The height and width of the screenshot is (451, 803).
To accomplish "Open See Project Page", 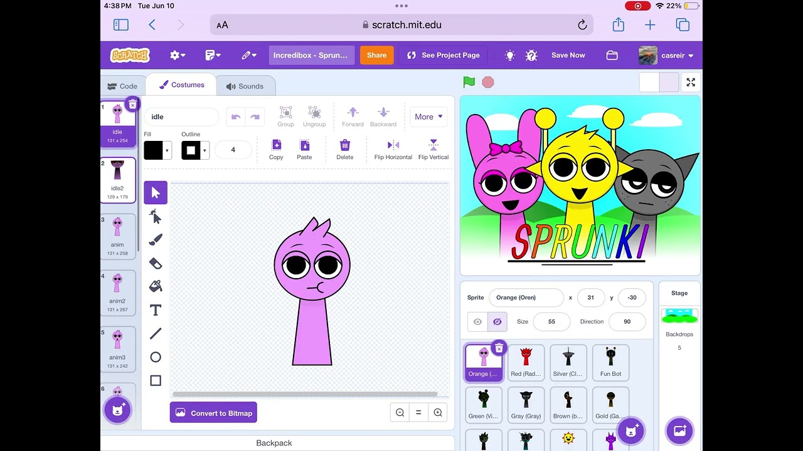I will tap(444, 55).
